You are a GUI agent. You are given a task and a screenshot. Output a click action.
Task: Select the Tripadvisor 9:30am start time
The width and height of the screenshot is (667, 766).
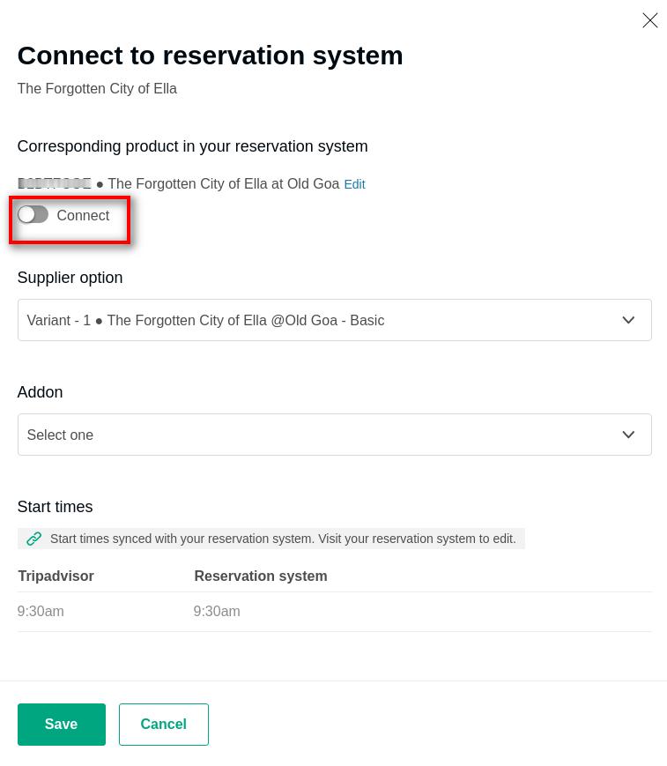[x=41, y=612]
